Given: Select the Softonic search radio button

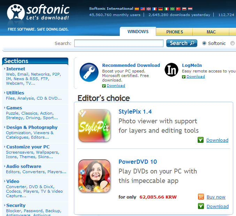Looking at the screenshot, I should click(204, 43).
